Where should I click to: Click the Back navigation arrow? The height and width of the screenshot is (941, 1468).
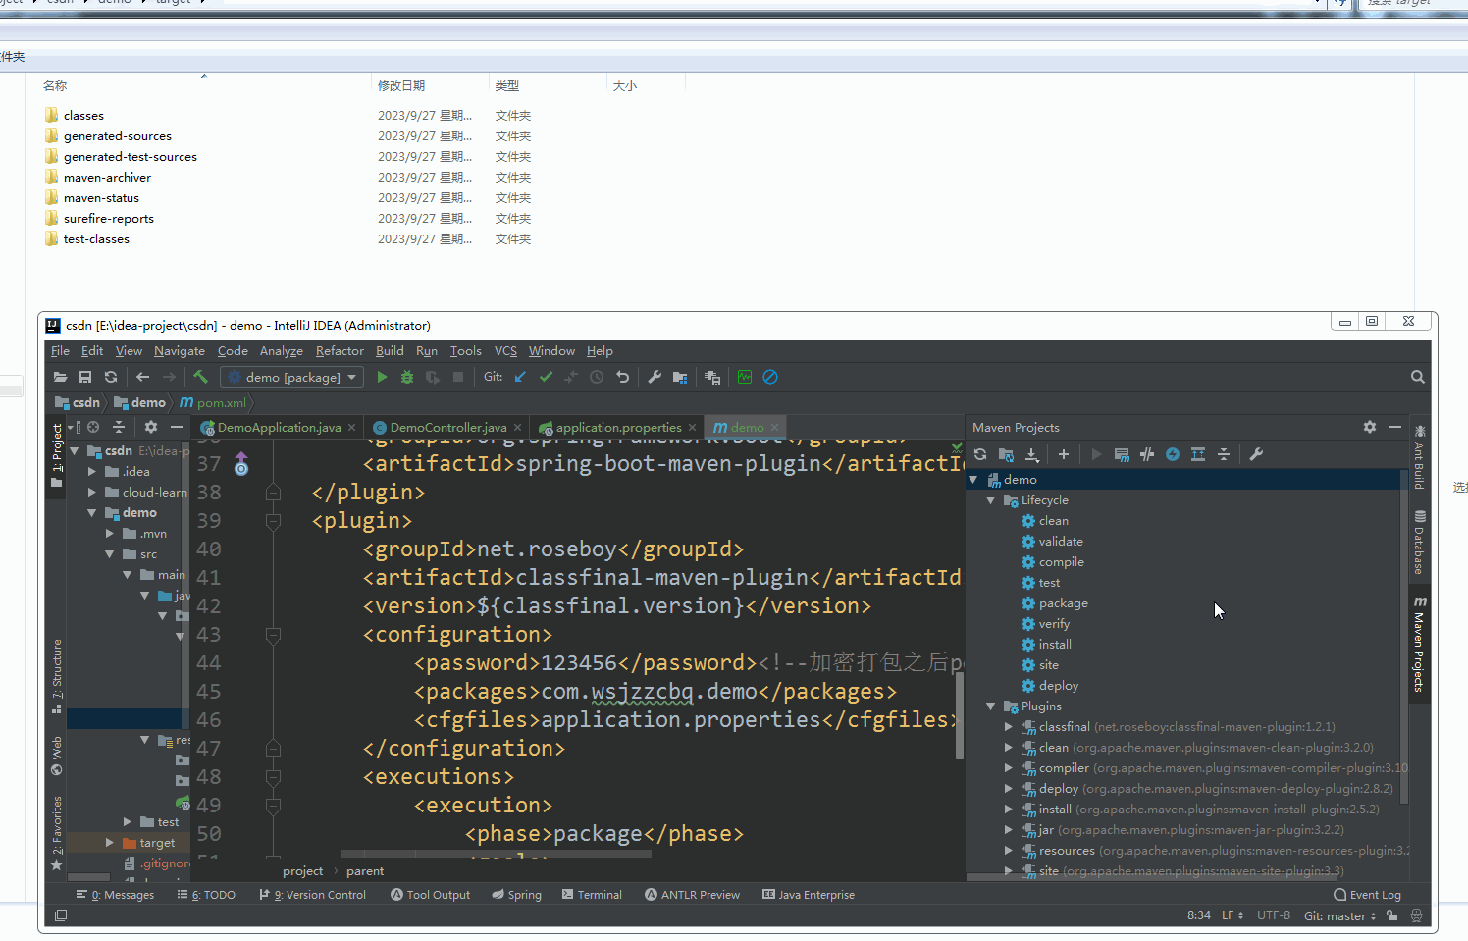pyautogui.click(x=143, y=377)
